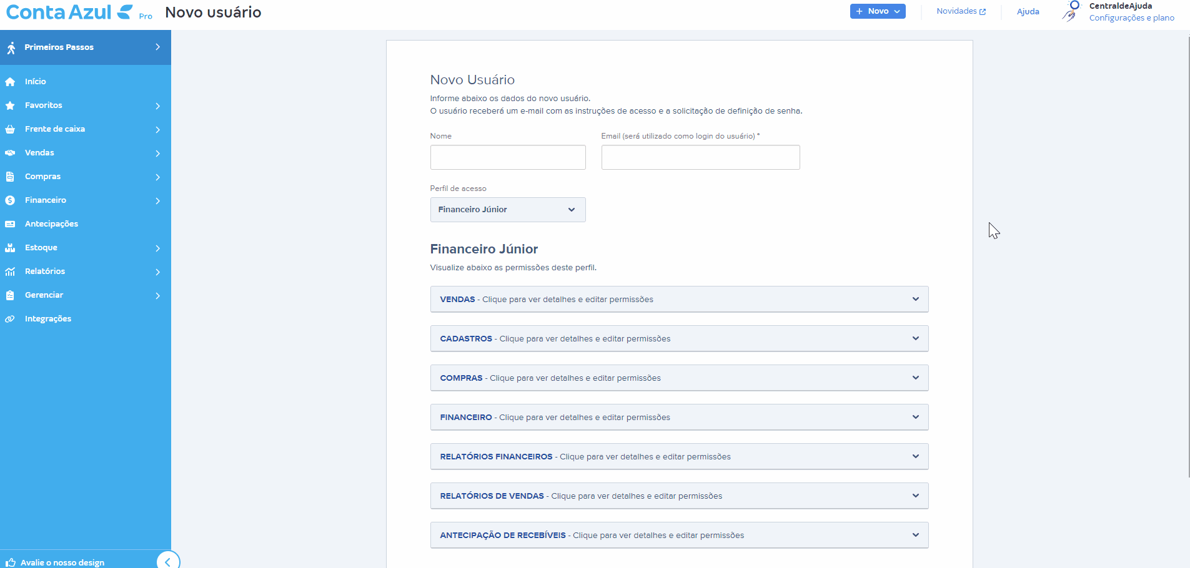Collapse the sidebar with the round arrow button
The width and height of the screenshot is (1190, 568).
tap(167, 561)
